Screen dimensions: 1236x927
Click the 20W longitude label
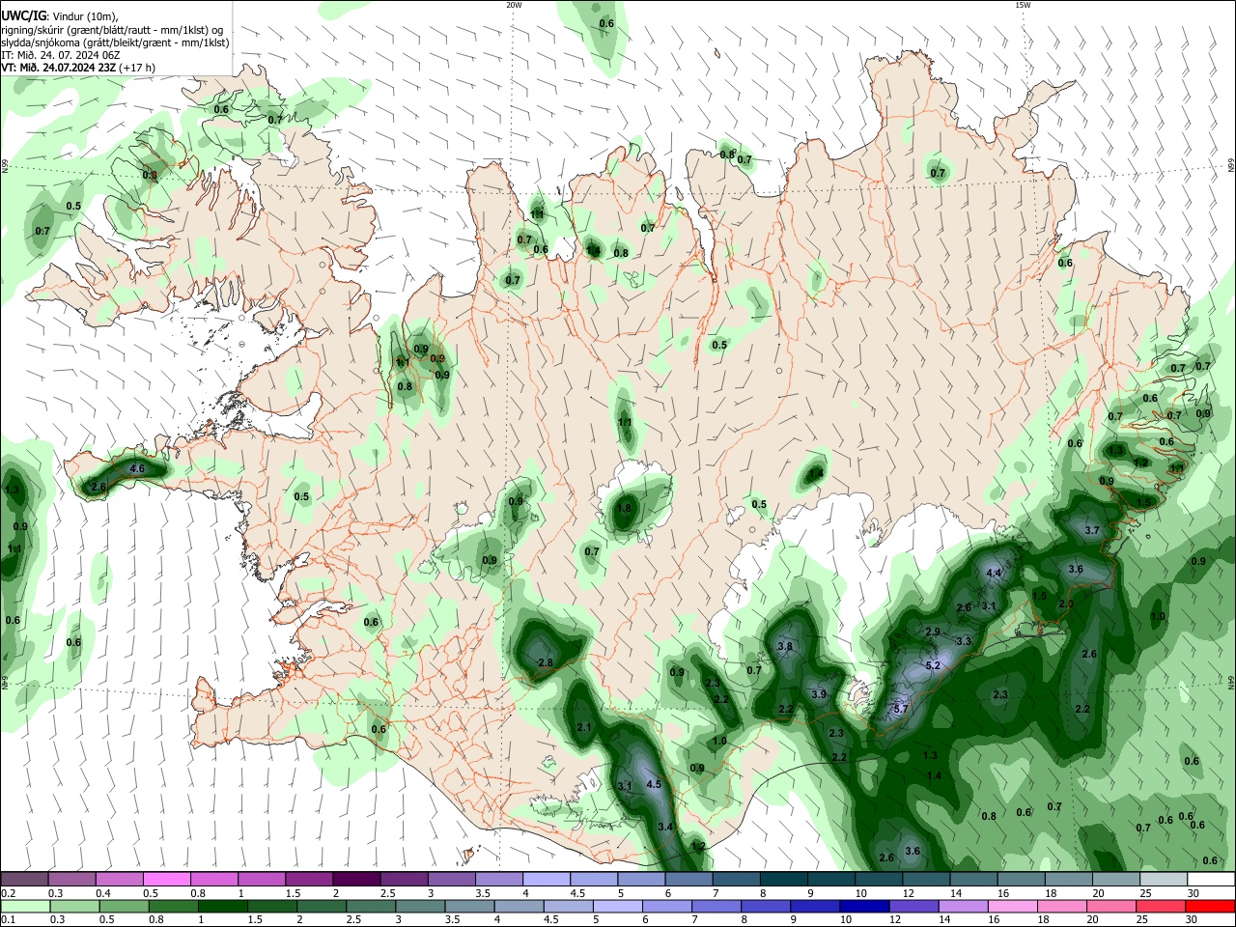(514, 5)
